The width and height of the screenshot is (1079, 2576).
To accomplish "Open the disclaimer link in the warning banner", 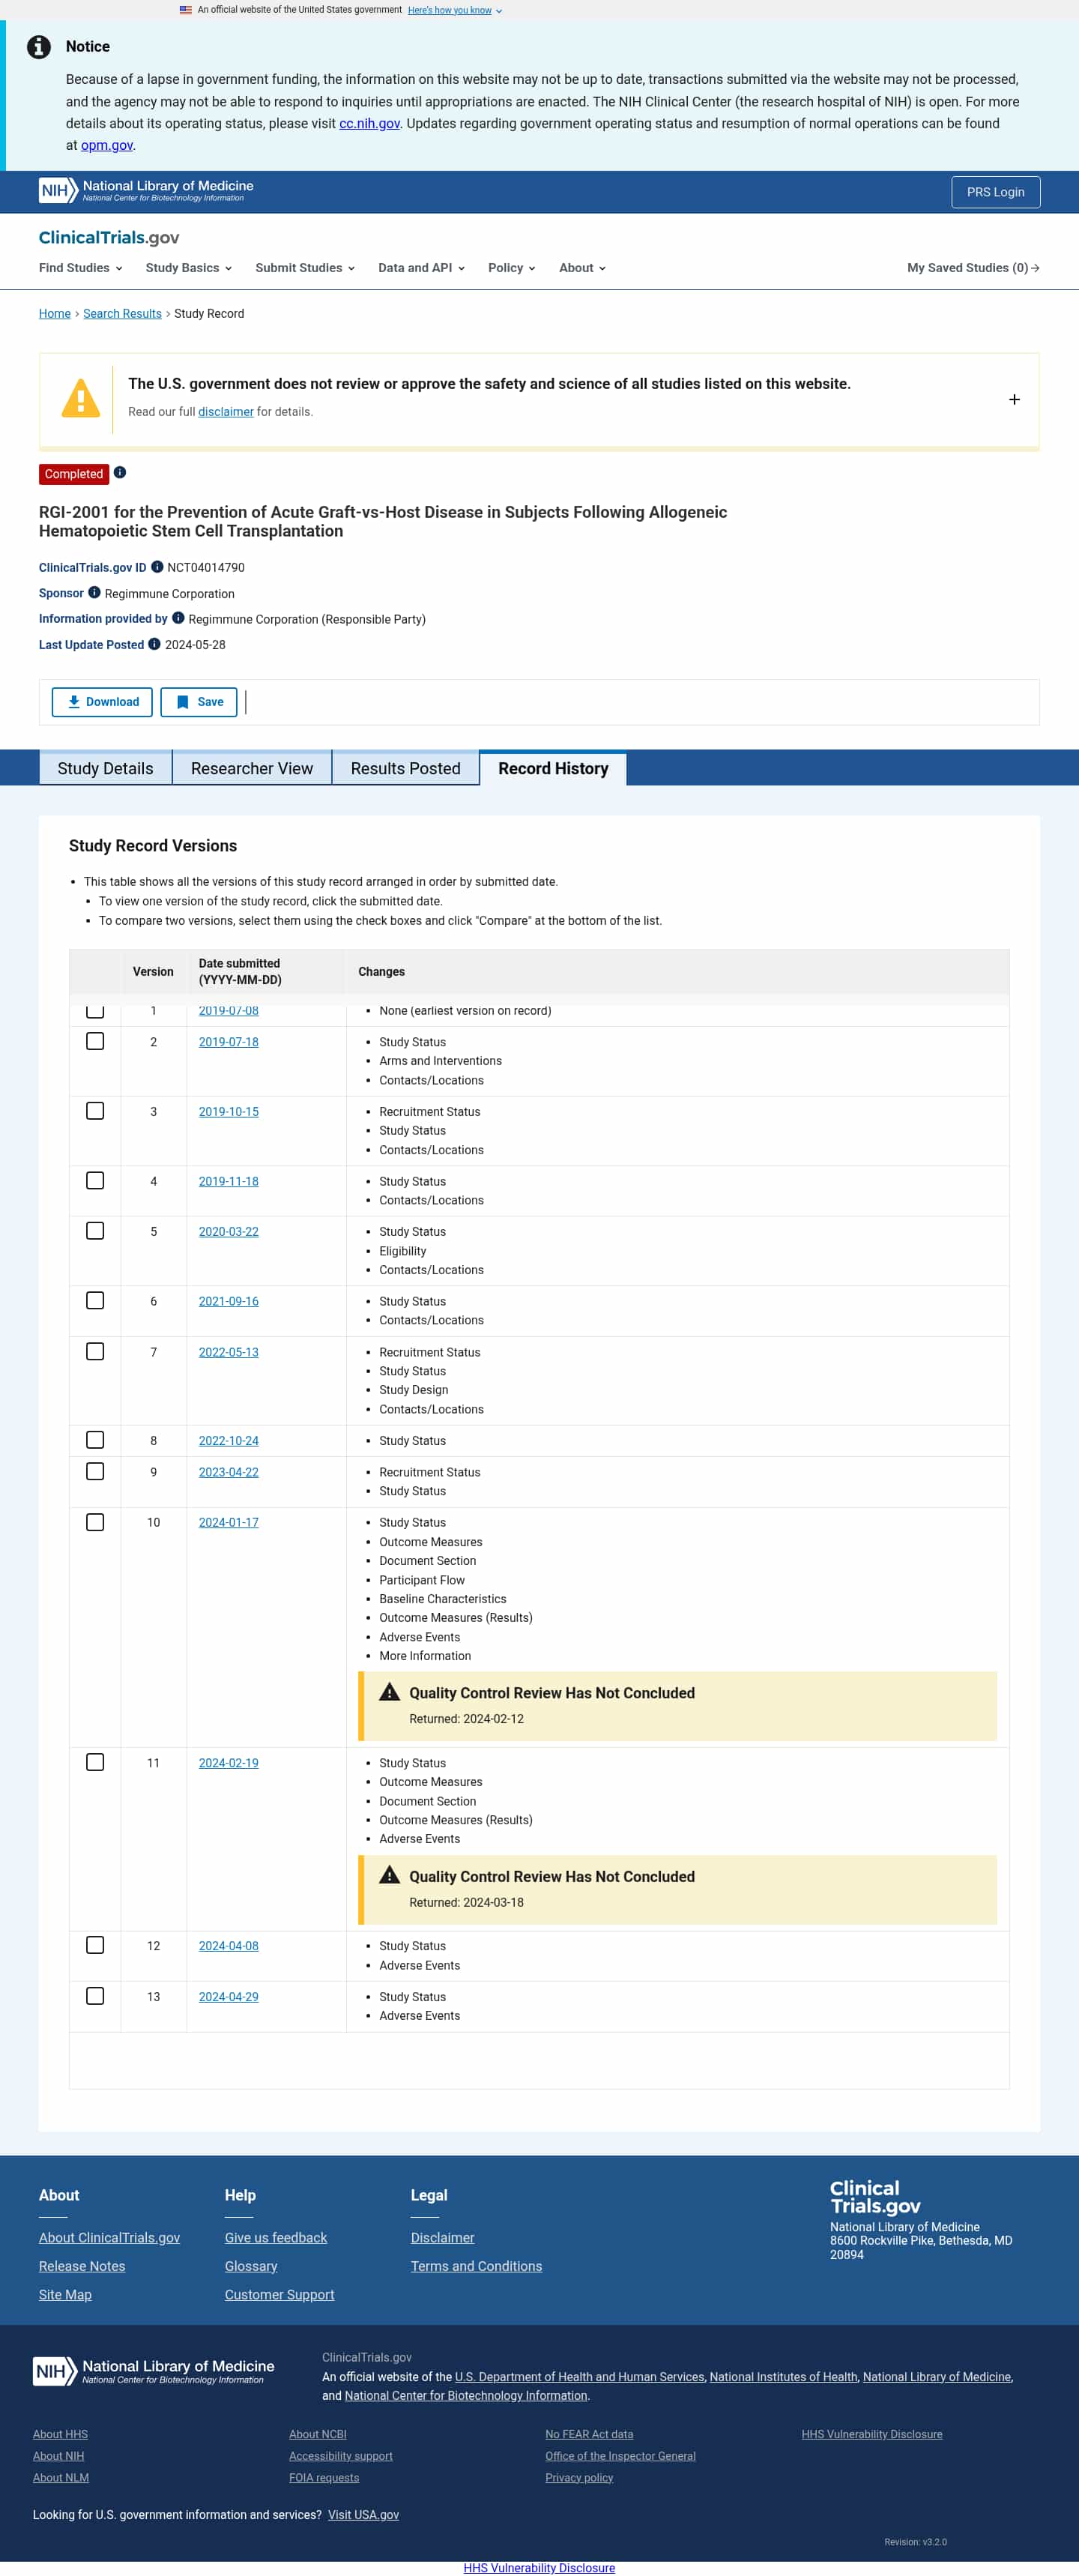I will [x=226, y=412].
